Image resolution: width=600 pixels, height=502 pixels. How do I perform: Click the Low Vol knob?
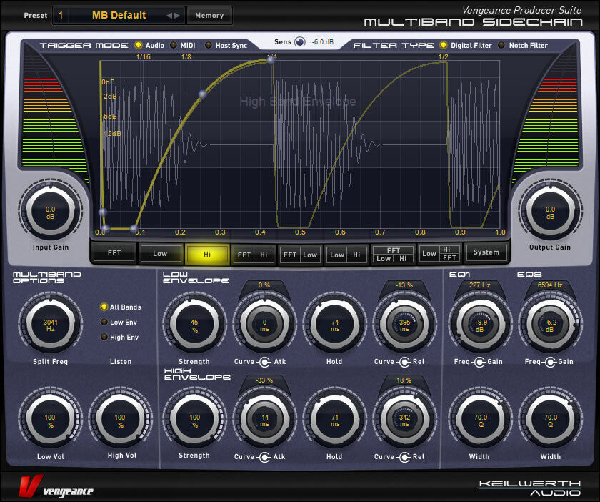click(x=50, y=420)
